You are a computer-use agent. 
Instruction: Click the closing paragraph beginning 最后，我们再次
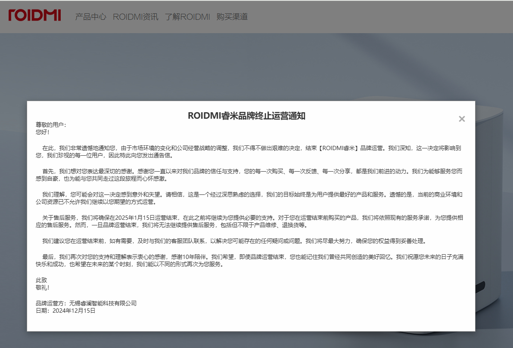[249, 261]
